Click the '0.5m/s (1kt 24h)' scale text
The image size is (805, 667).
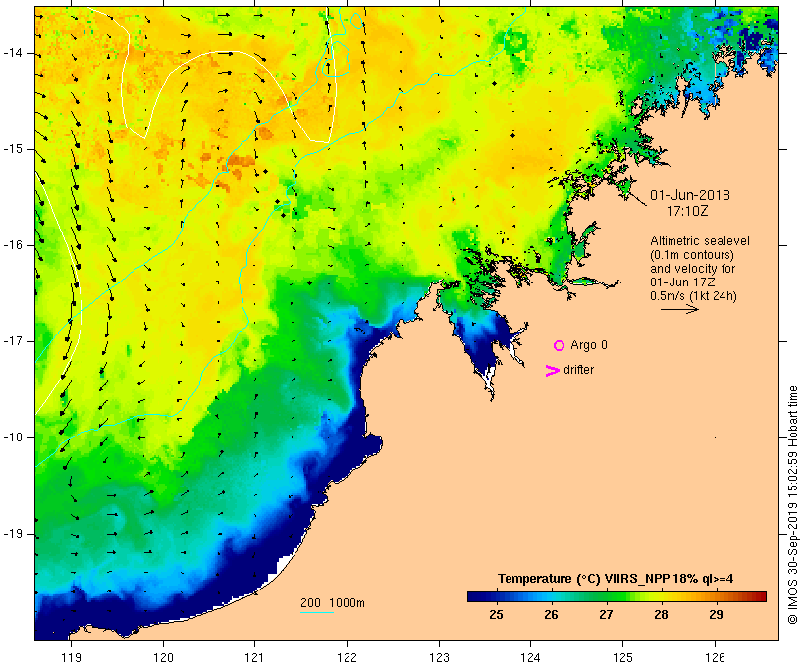pyautogui.click(x=693, y=296)
